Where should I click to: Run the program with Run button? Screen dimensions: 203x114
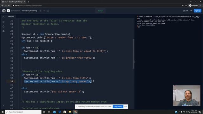[100, 11]
